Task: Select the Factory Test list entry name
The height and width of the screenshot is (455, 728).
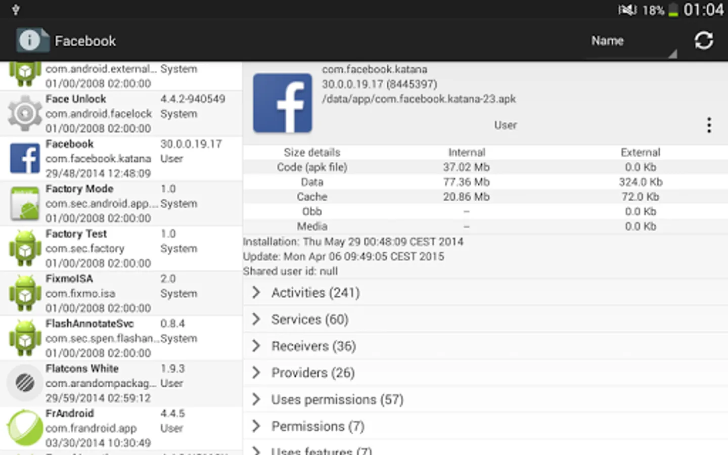Action: point(76,234)
